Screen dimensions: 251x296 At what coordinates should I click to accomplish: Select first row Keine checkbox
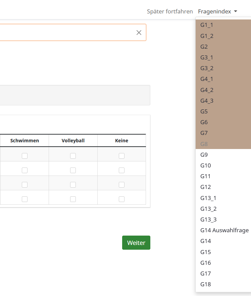coord(121,156)
